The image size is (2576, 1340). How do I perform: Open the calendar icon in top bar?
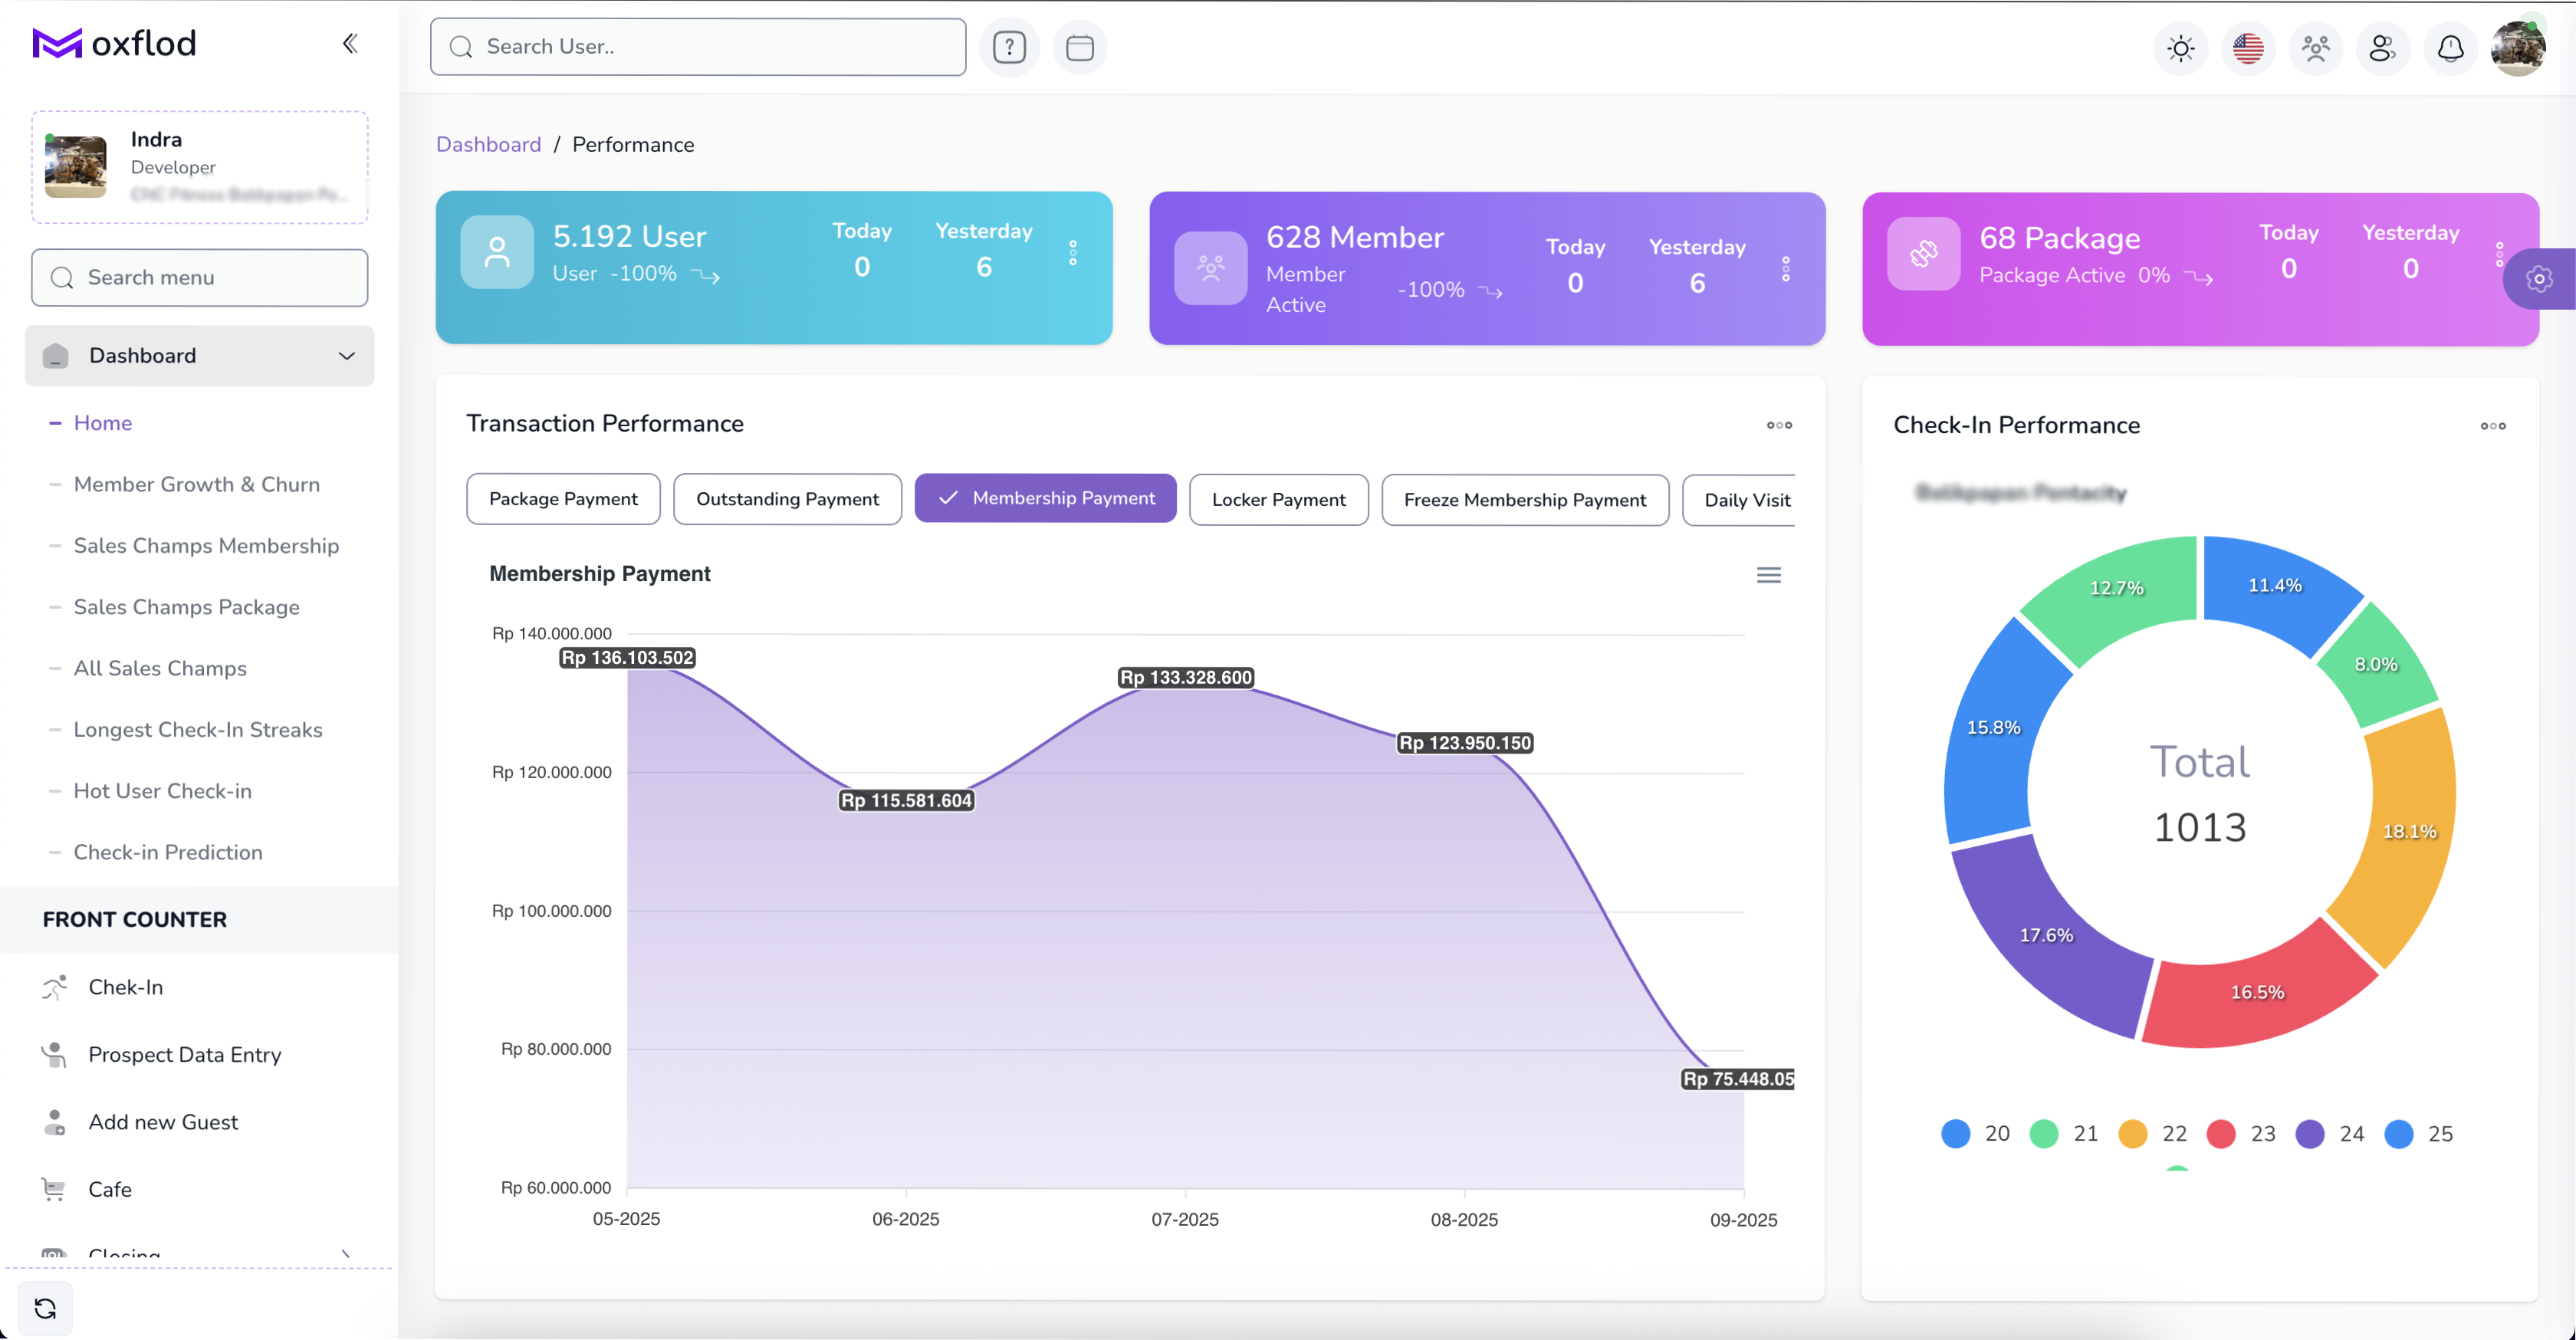click(x=1079, y=47)
